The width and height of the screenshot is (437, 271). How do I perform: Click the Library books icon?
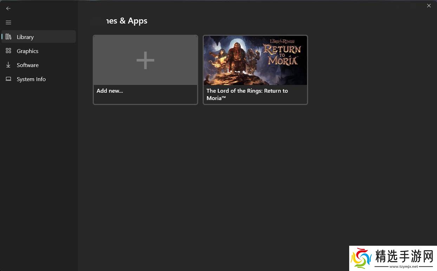[8, 37]
